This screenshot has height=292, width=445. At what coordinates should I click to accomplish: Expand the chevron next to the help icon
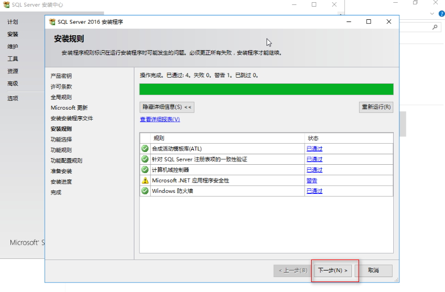tap(432, 14)
